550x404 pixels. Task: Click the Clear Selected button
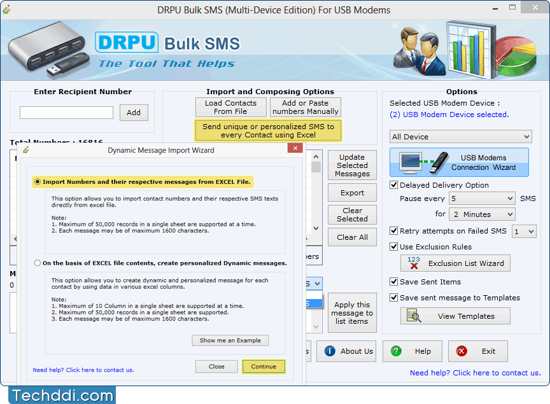352,214
